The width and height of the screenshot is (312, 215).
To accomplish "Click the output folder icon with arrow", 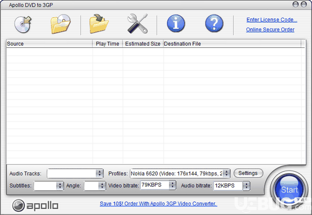I will tap(99, 23).
